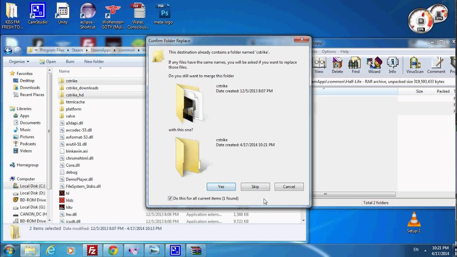457x257 pixels.
Task: Sort by Size column in WinRAR
Action: click(x=419, y=91)
